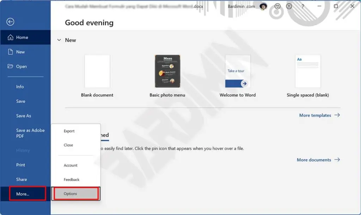
Task: Collapse the New section chevron
Action: tap(59, 40)
